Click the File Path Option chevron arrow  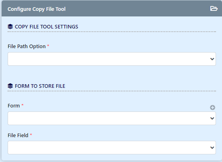click(x=212, y=59)
